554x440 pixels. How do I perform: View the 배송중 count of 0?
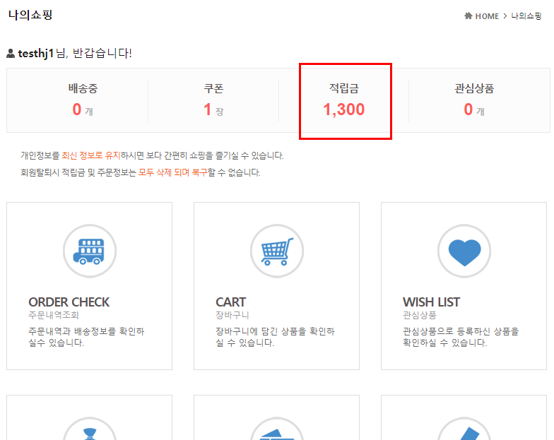click(77, 109)
